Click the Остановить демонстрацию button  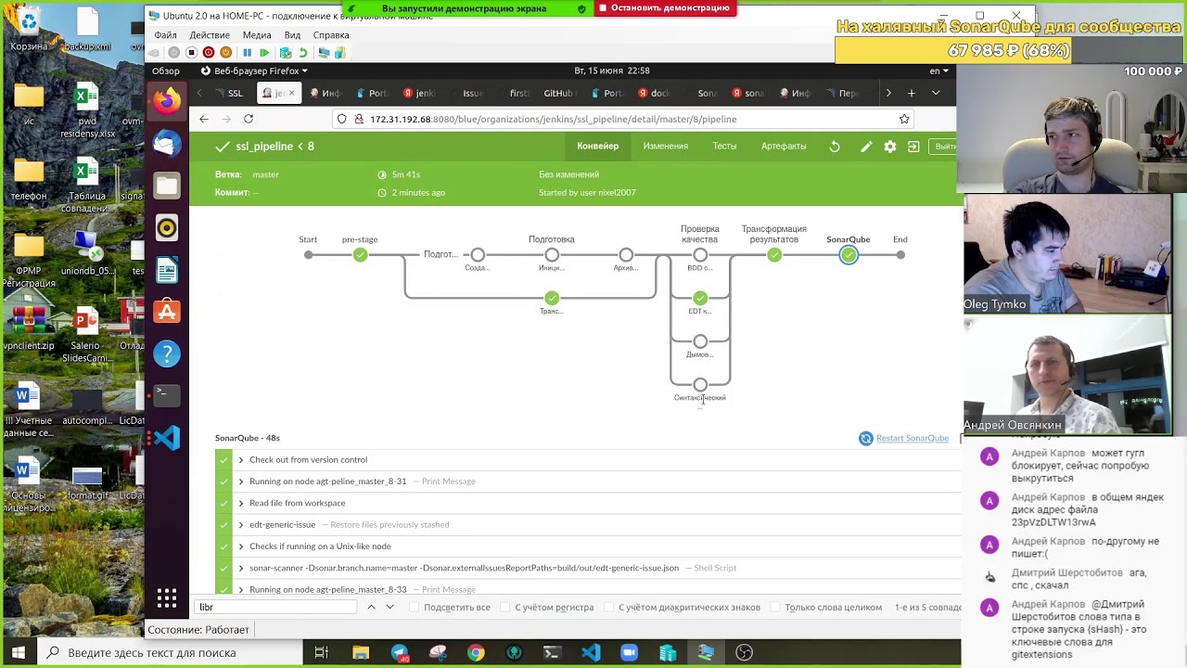pyautogui.click(x=664, y=8)
